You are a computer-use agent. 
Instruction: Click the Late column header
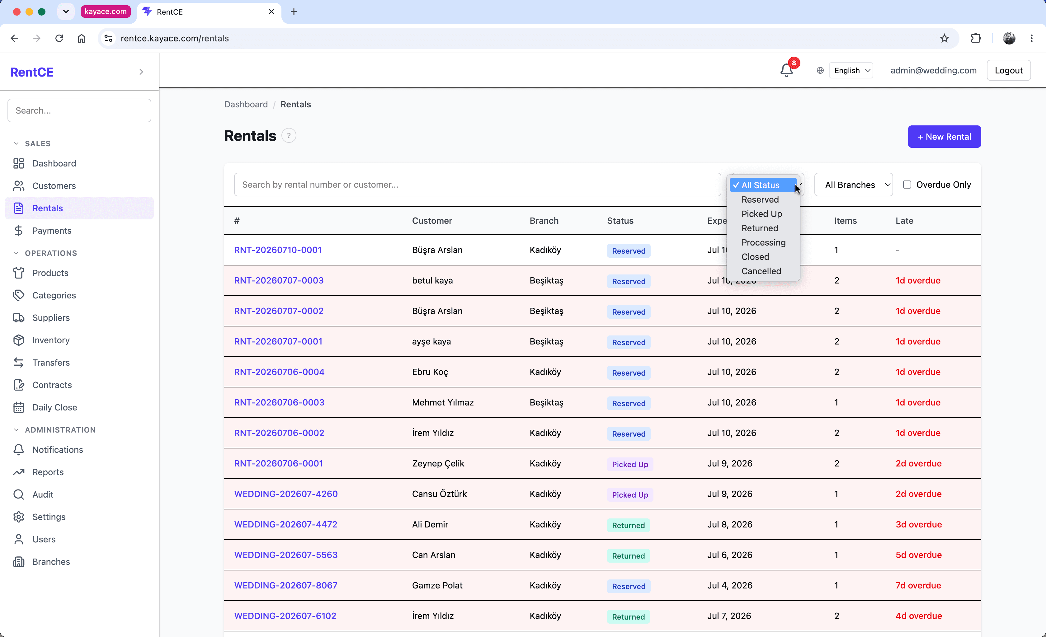coord(904,221)
